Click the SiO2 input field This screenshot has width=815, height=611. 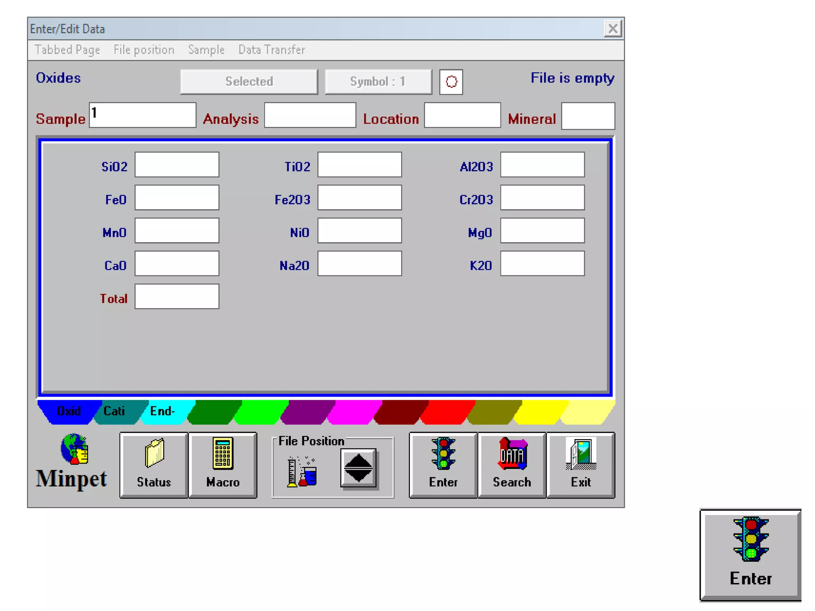177,165
